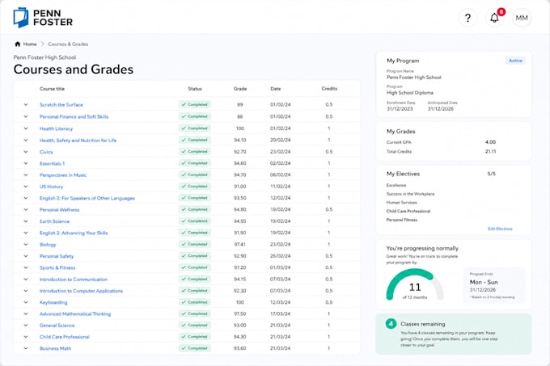Click the Home breadcrumb house icon
This screenshot has height=366, width=550.
pos(18,44)
